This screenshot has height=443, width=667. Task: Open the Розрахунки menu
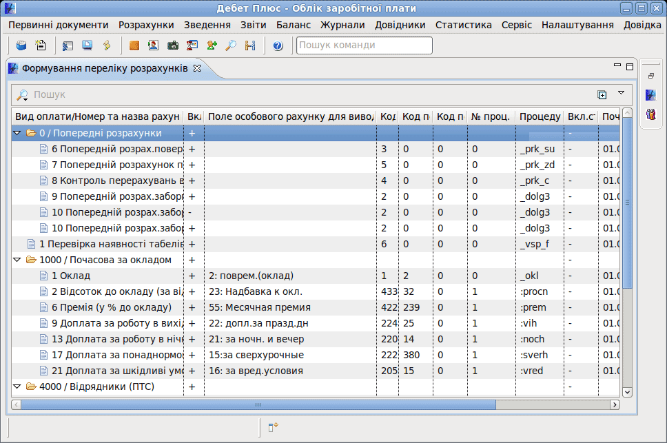(146, 25)
